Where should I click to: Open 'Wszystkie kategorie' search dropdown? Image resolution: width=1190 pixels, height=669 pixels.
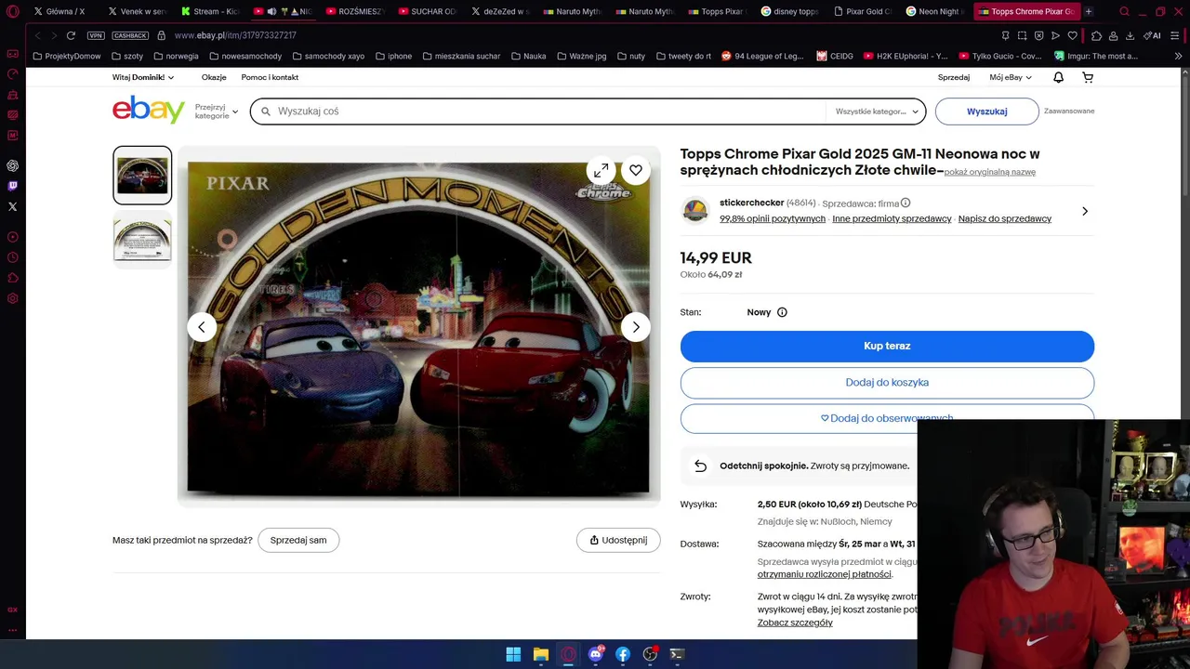877,111
